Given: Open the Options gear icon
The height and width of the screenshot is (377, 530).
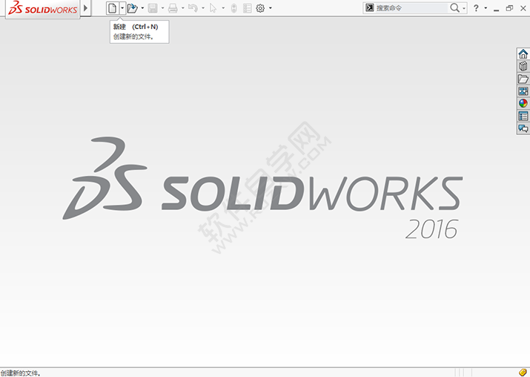Looking at the screenshot, I should coord(260,8).
